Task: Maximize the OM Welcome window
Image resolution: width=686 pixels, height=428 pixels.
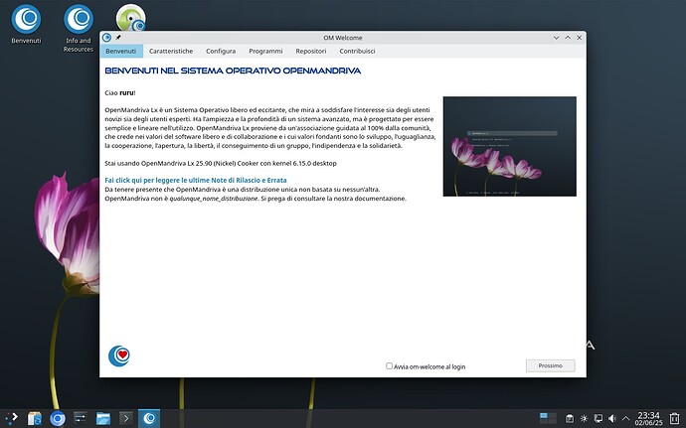Action: [x=568, y=38]
